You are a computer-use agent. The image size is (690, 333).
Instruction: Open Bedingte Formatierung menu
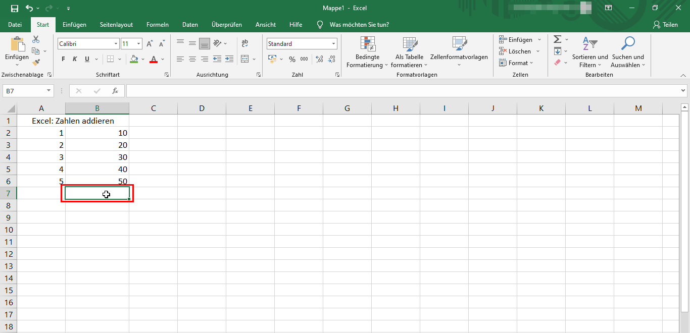coord(367,52)
